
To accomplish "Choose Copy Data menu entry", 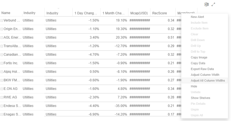I will coord(198,63).
